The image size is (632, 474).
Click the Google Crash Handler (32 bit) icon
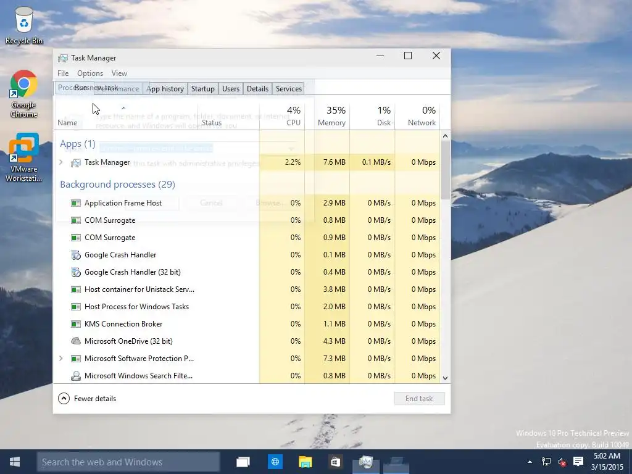tap(76, 272)
